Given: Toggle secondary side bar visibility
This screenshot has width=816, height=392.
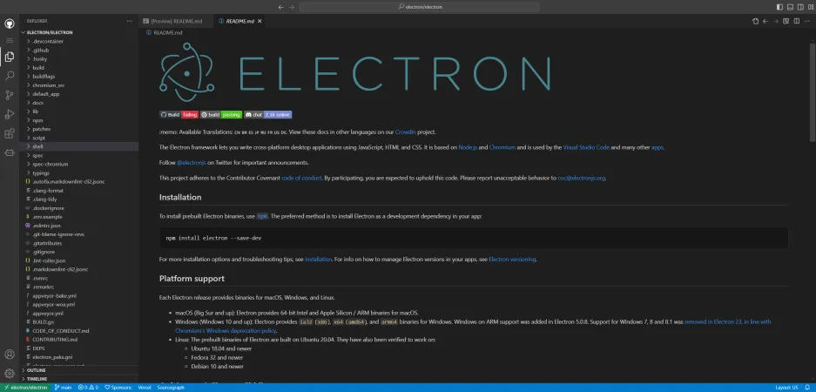Looking at the screenshot, I should pos(799,7).
